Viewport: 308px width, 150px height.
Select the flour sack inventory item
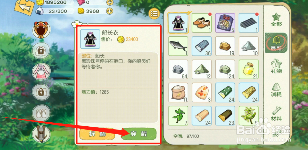coord(178,93)
